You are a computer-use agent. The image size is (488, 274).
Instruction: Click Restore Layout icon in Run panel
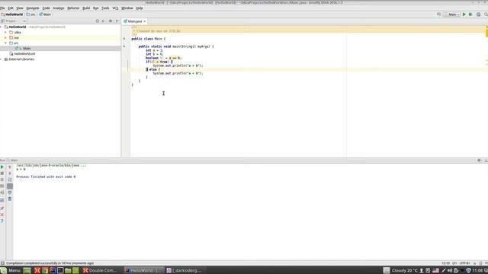tap(2, 200)
